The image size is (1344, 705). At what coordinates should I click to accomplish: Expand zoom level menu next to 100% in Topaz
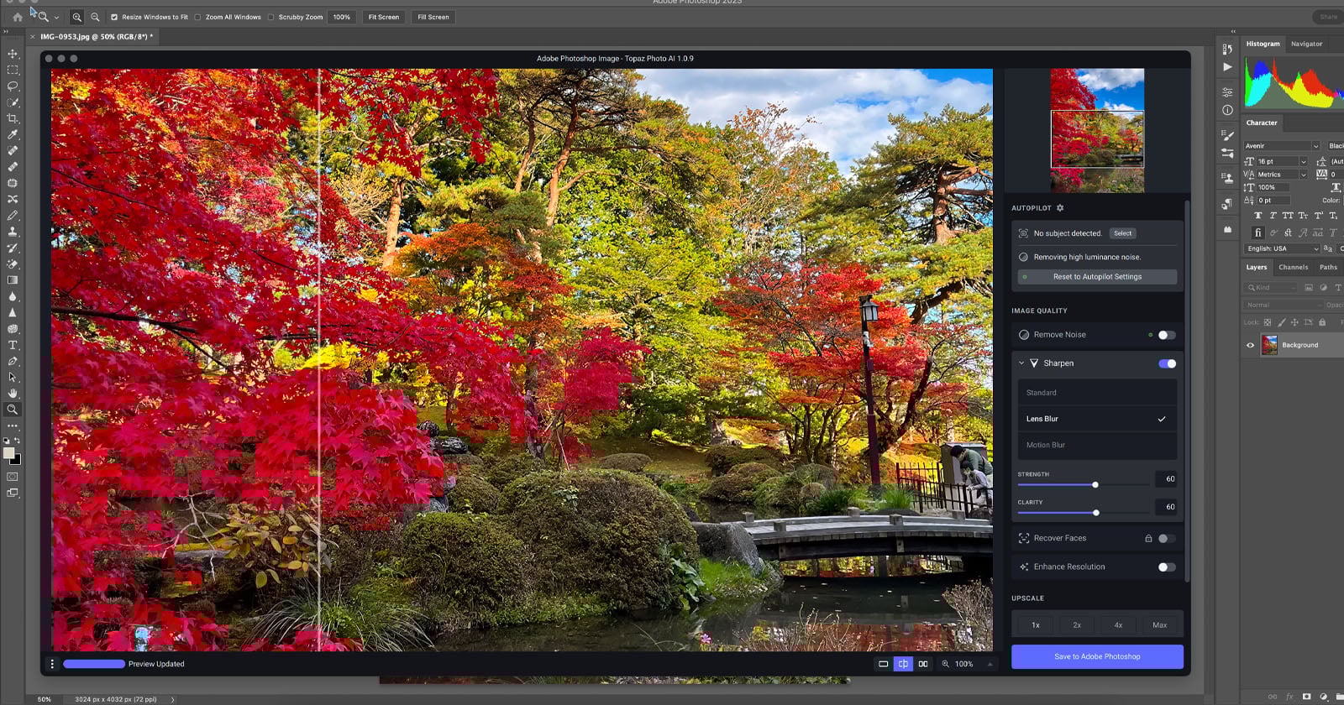(990, 664)
